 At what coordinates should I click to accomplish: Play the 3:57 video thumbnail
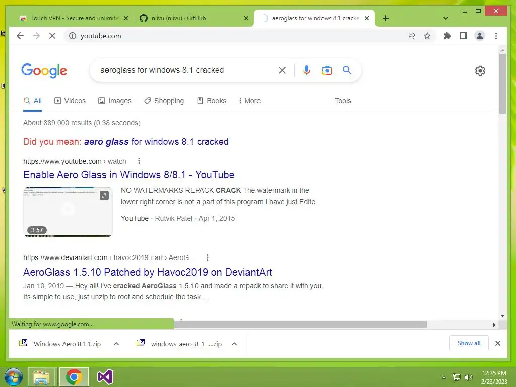tap(68, 212)
